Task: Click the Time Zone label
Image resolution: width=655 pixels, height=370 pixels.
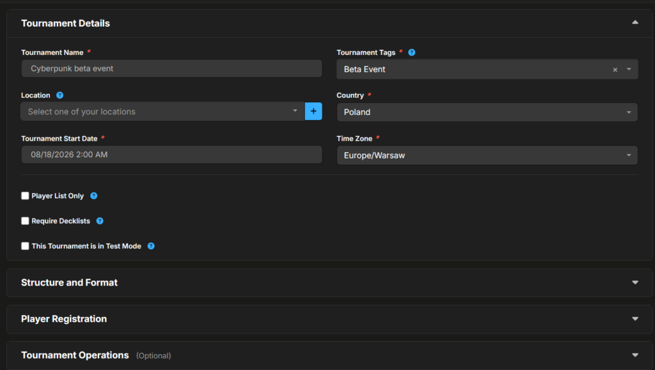Action: coord(354,139)
